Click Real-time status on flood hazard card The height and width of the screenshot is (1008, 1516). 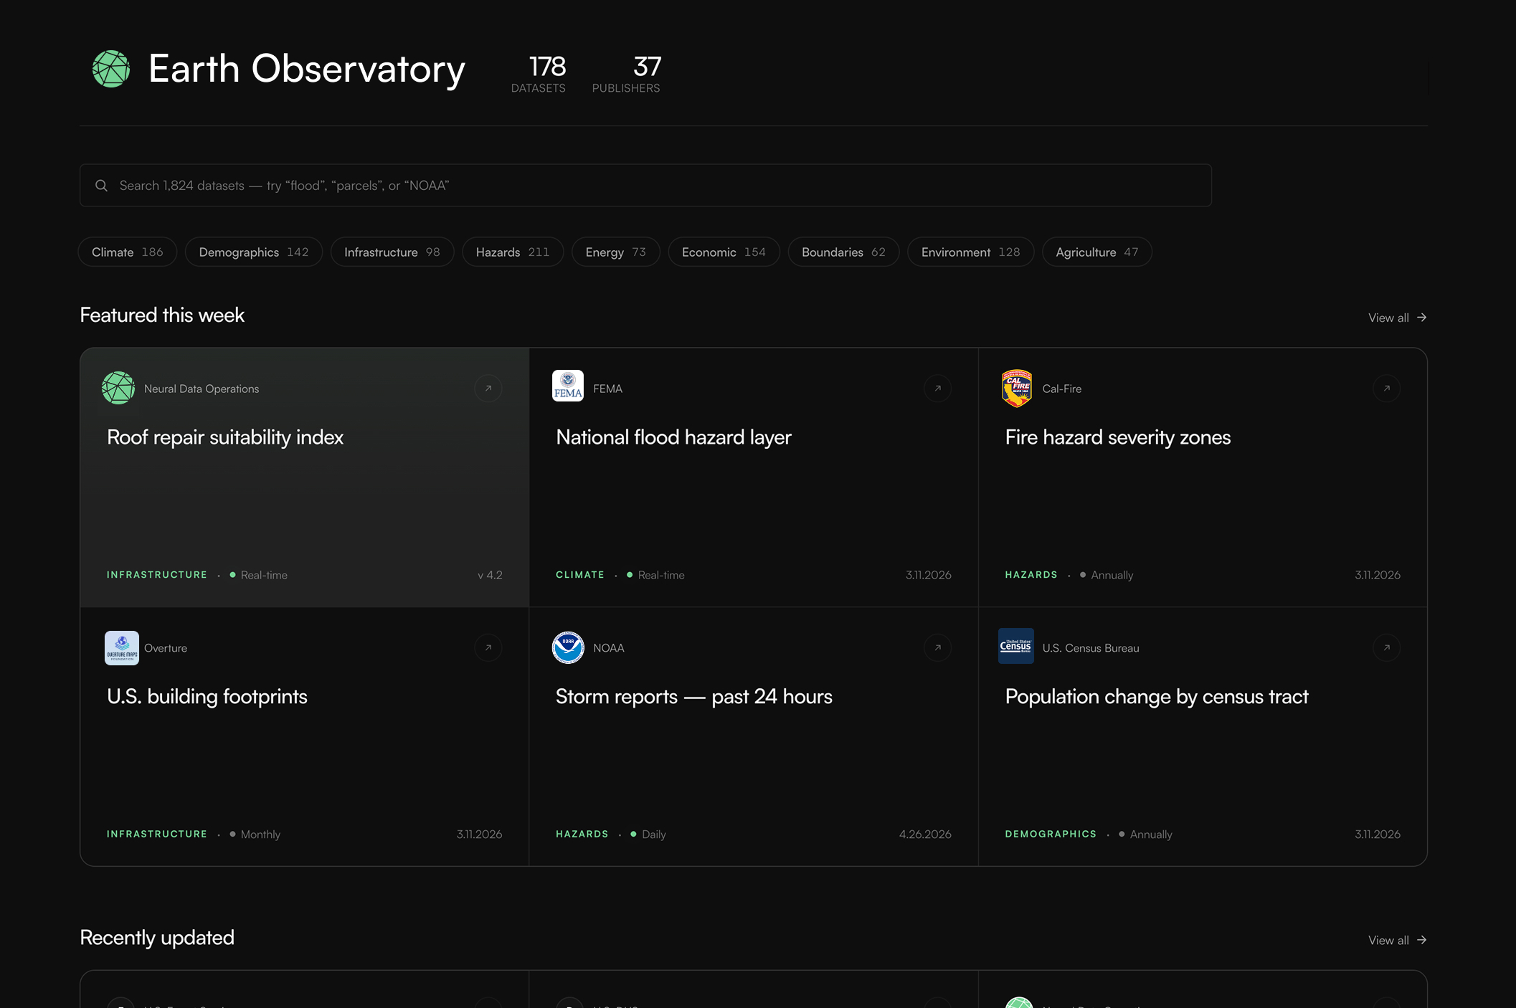pos(661,575)
